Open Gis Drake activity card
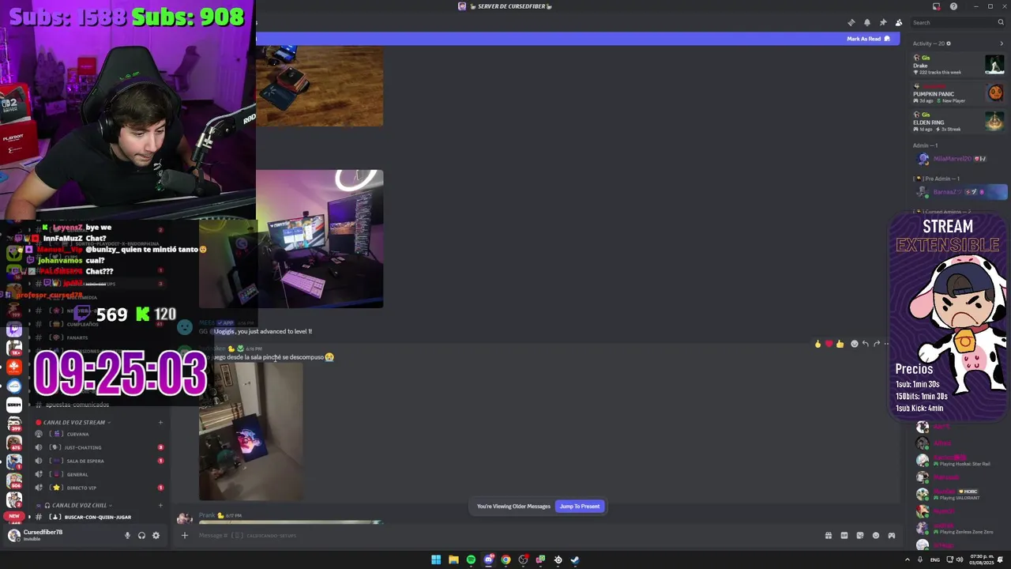Screen dimensions: 1011x569 click(x=958, y=65)
